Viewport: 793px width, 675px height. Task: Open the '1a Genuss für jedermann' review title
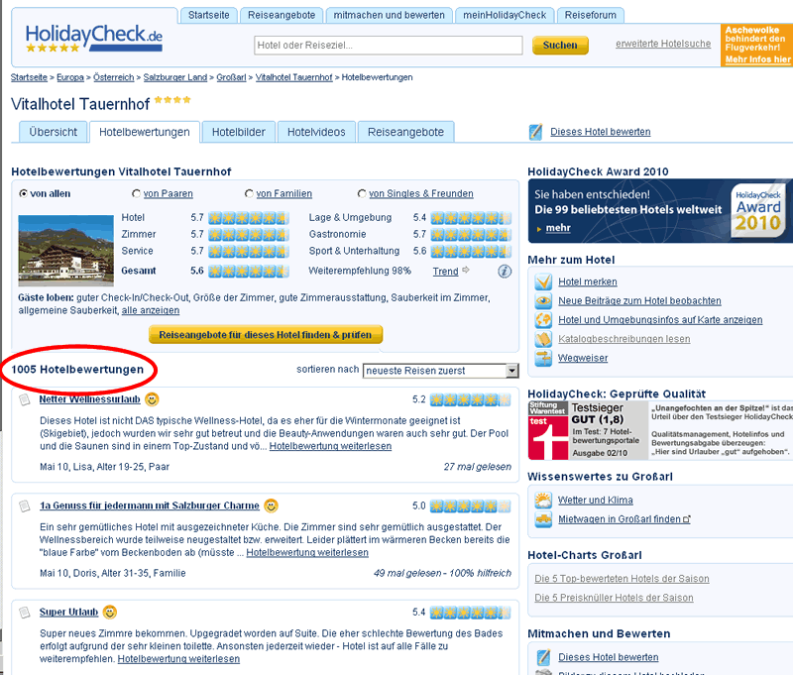(x=150, y=506)
